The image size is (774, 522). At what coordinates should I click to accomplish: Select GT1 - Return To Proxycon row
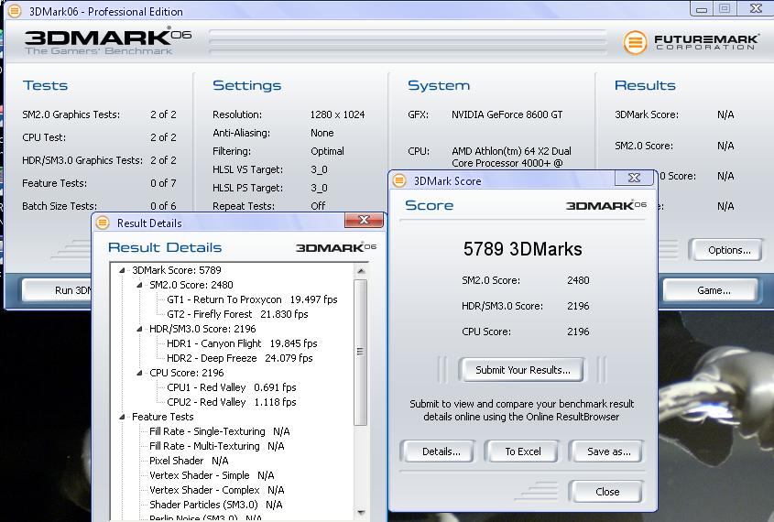pyautogui.click(x=252, y=299)
